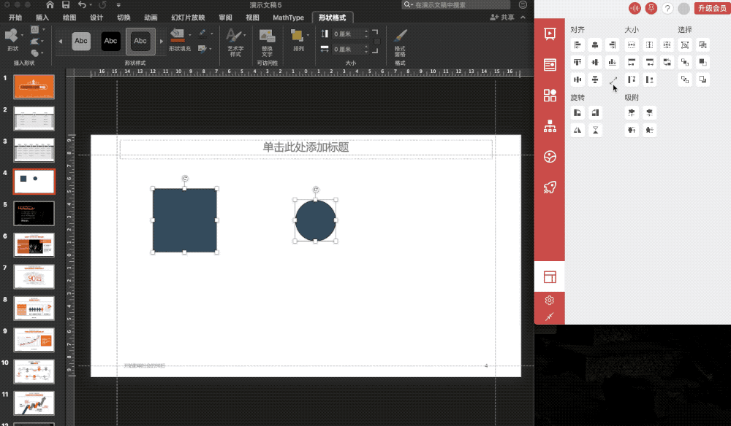Toggle the lock aspect ratio checkbox in 大小
The width and height of the screenshot is (731, 426).
click(x=377, y=42)
